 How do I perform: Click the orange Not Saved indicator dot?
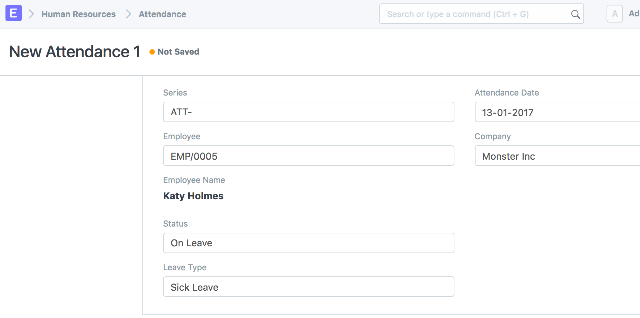tap(152, 52)
